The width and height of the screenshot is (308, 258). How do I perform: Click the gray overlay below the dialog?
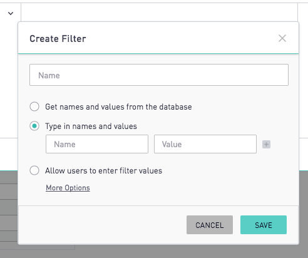tap(154, 251)
